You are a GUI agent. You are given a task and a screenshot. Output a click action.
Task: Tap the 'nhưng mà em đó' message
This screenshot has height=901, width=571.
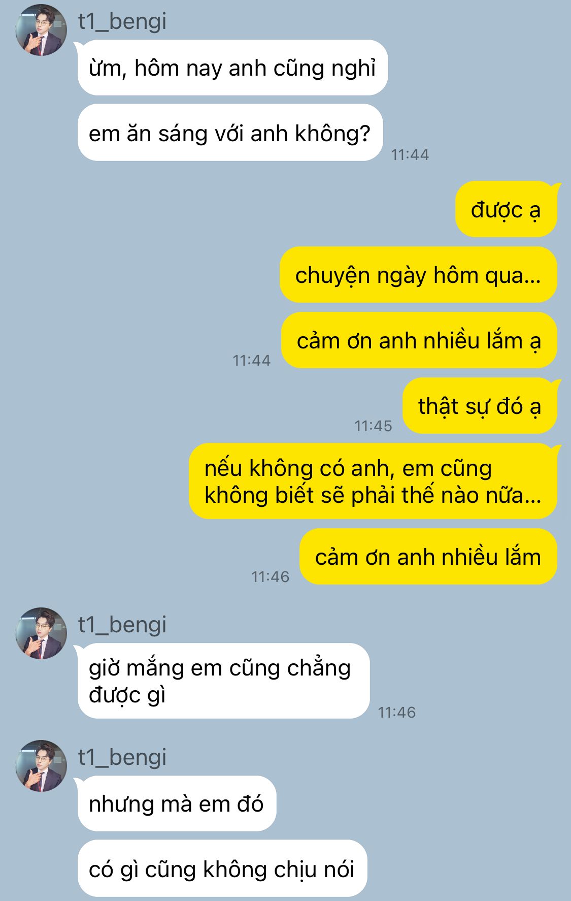coord(177,803)
